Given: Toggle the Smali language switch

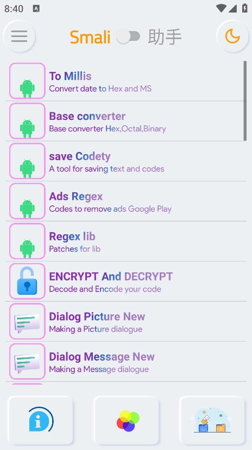Looking at the screenshot, I should tap(128, 37).
